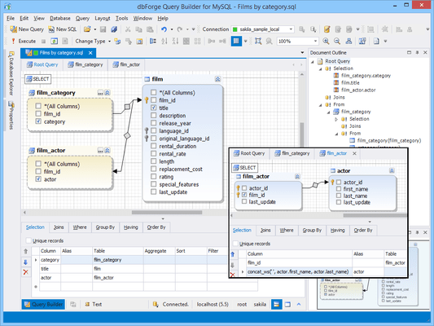
Task: Click the sort ascending toolbar icon
Action: pos(164,42)
